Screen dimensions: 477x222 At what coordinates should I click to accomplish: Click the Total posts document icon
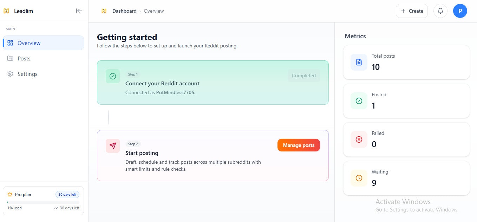pos(359,62)
